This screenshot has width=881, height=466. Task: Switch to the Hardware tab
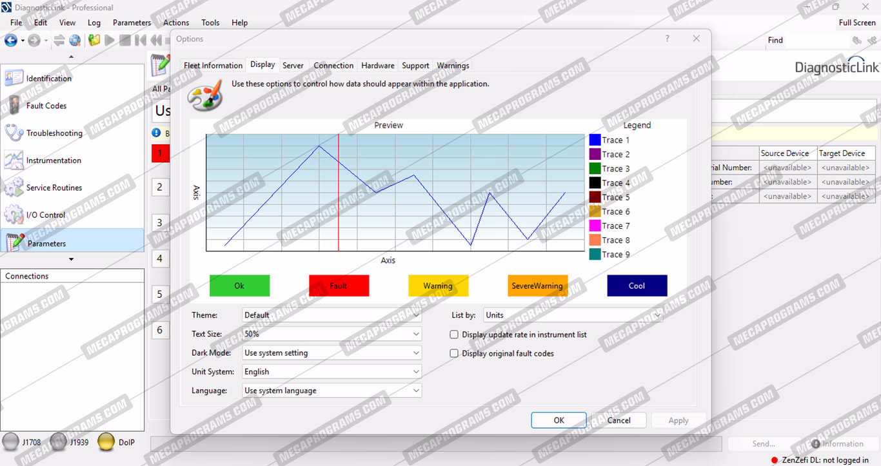(378, 65)
